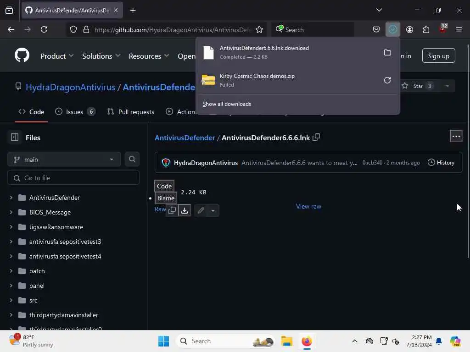Open thirdpartyclamavinstaller folder in tree
The width and height of the screenshot is (470, 352).
(x=63, y=315)
